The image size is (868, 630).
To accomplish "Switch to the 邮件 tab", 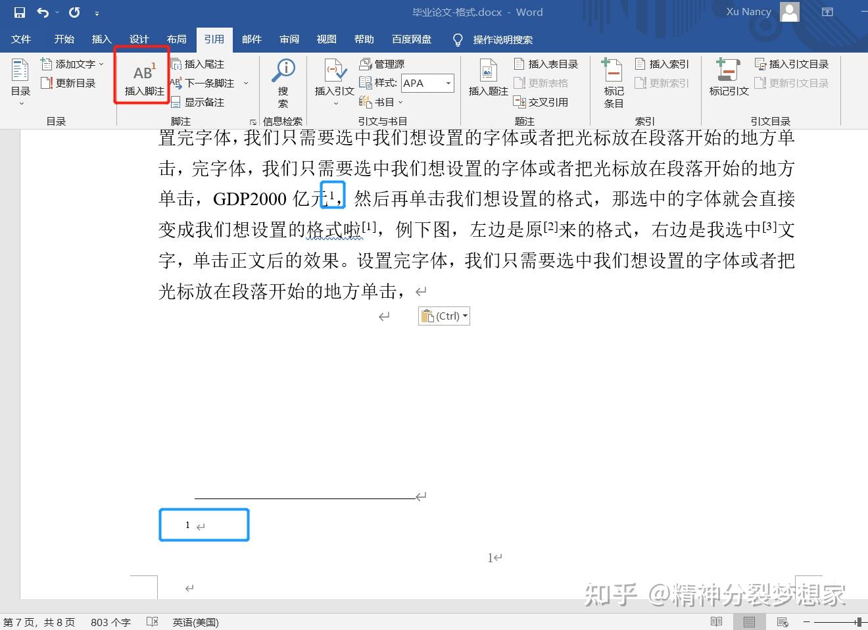I will 252,39.
